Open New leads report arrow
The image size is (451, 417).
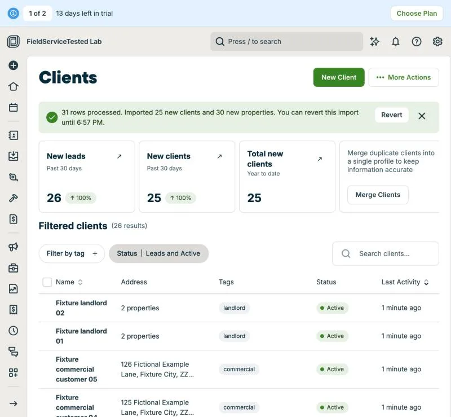coord(120,156)
